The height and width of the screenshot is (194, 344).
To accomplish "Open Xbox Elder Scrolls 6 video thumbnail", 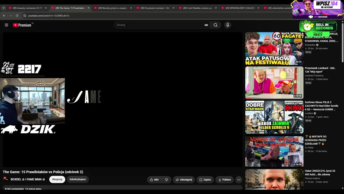I will point(274,117).
